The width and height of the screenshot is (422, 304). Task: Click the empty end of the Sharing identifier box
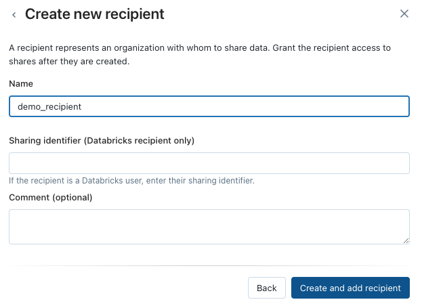350,163
